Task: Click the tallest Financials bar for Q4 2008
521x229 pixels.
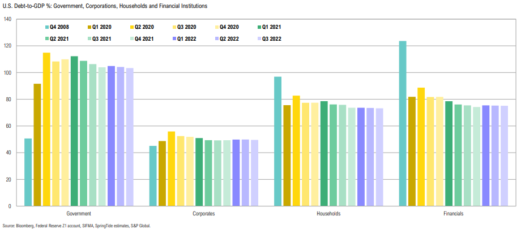Action: point(403,123)
